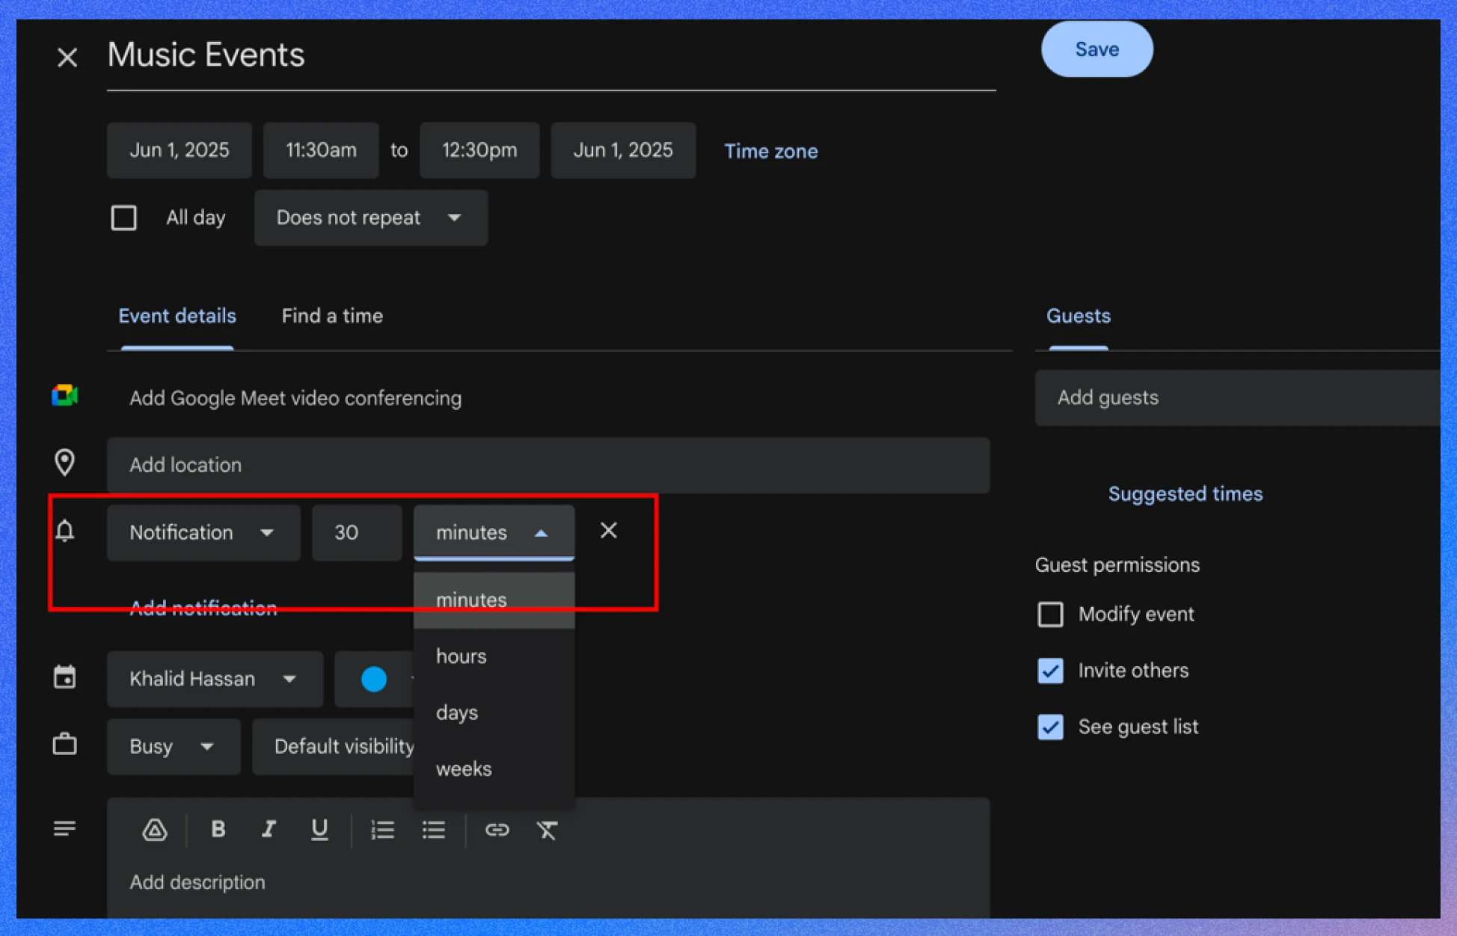Change the 11:30am start time
Viewport: 1457px width, 936px height.
click(x=321, y=150)
